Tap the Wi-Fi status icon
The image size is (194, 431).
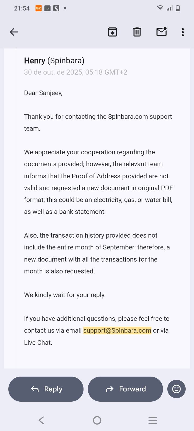pos(160,8)
